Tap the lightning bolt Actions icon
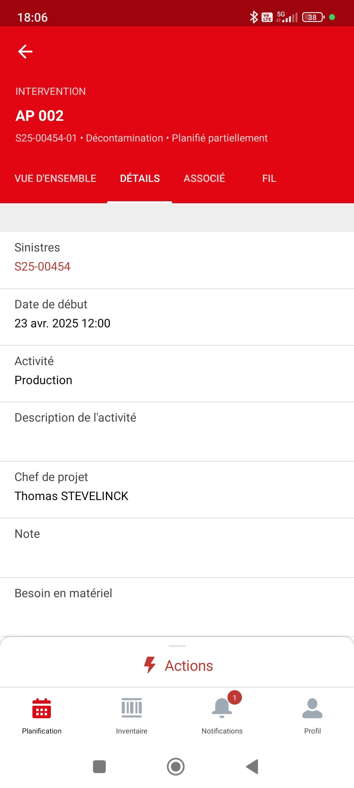354x788 pixels. [150, 665]
